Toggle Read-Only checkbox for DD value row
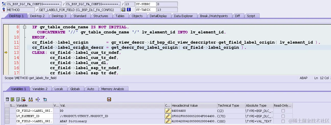The height and width of the screenshot is (125, 331). [283, 111]
